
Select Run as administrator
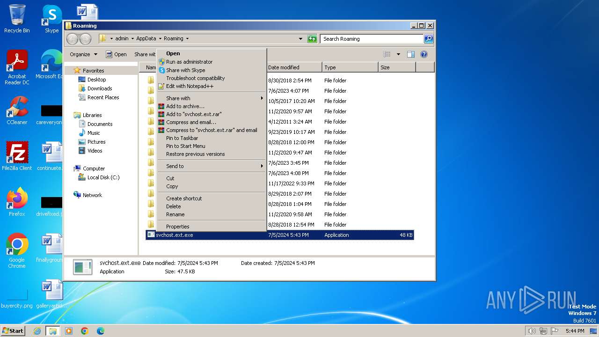[212, 62]
